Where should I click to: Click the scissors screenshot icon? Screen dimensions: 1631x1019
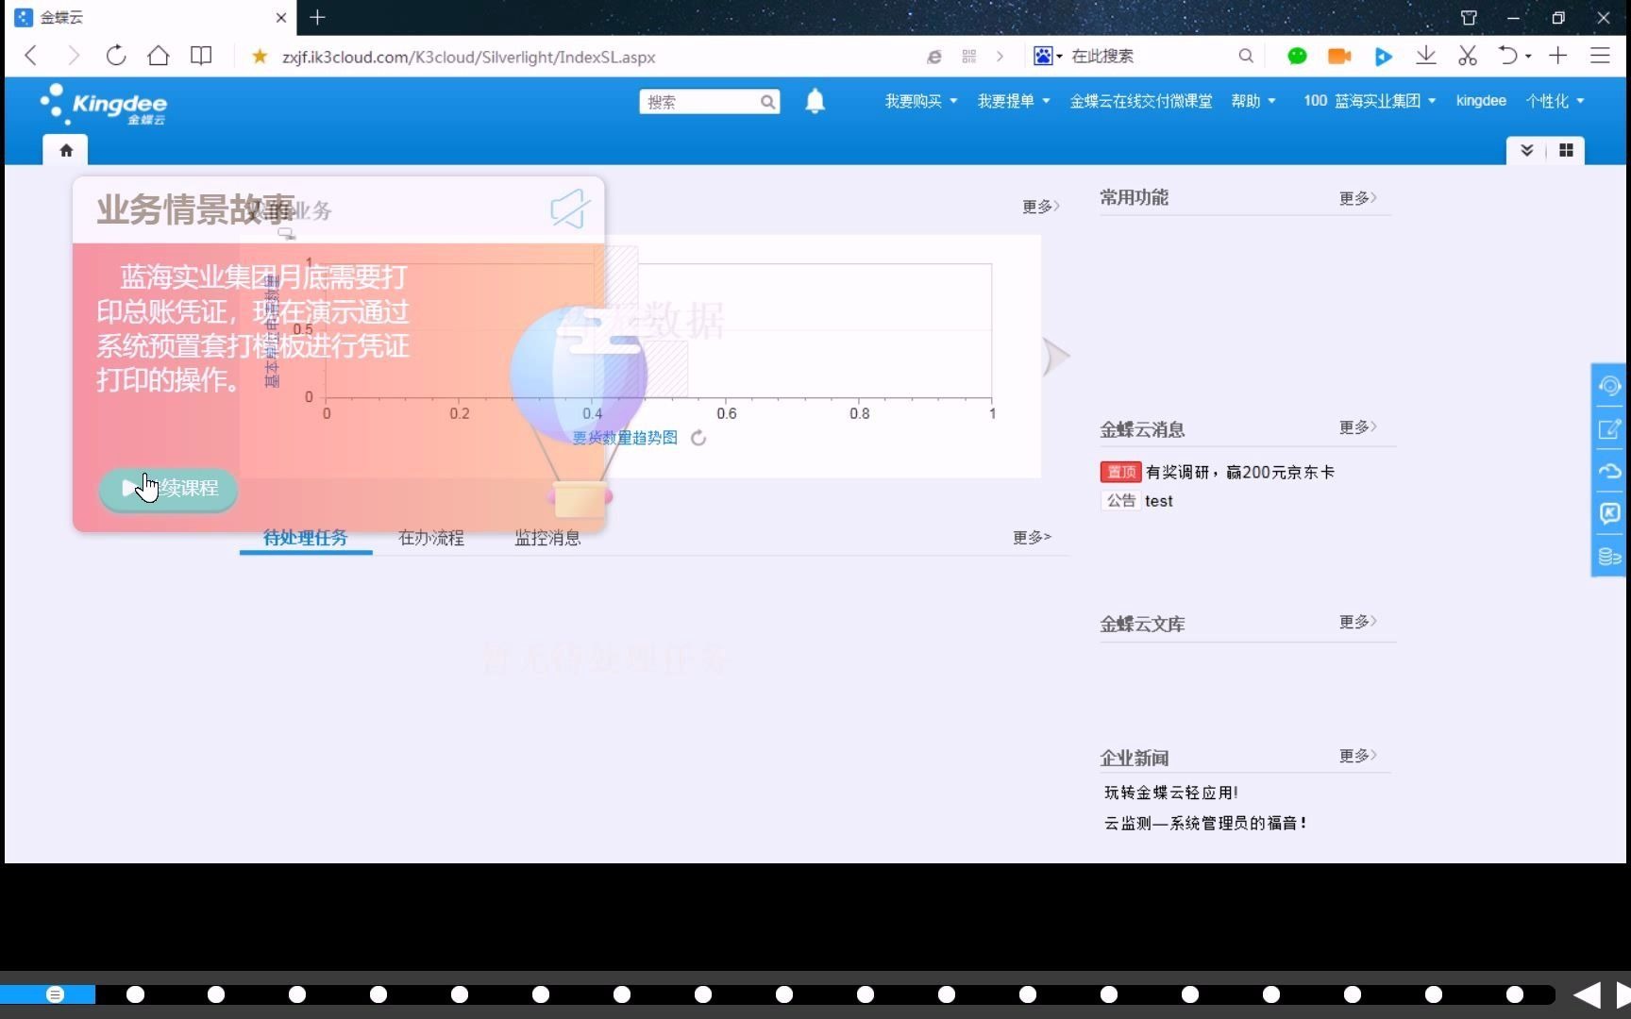coord(1468,56)
